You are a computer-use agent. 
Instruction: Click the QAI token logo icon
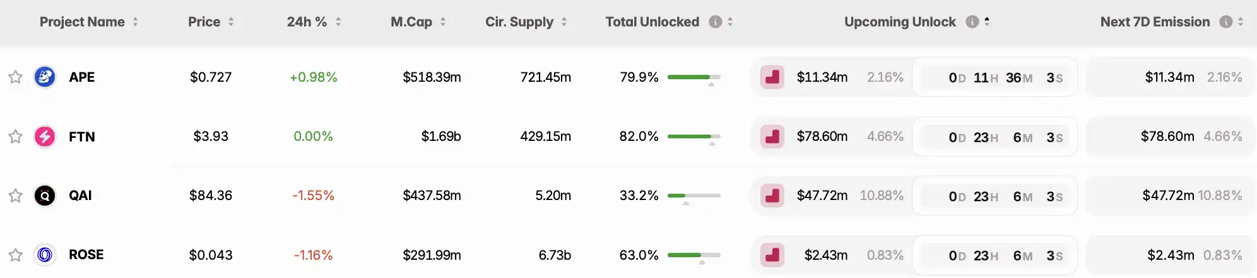pos(45,196)
